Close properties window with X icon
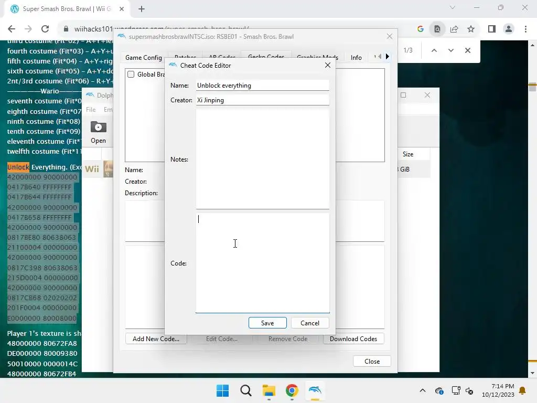Viewport: 537px width, 403px height. pos(390,36)
